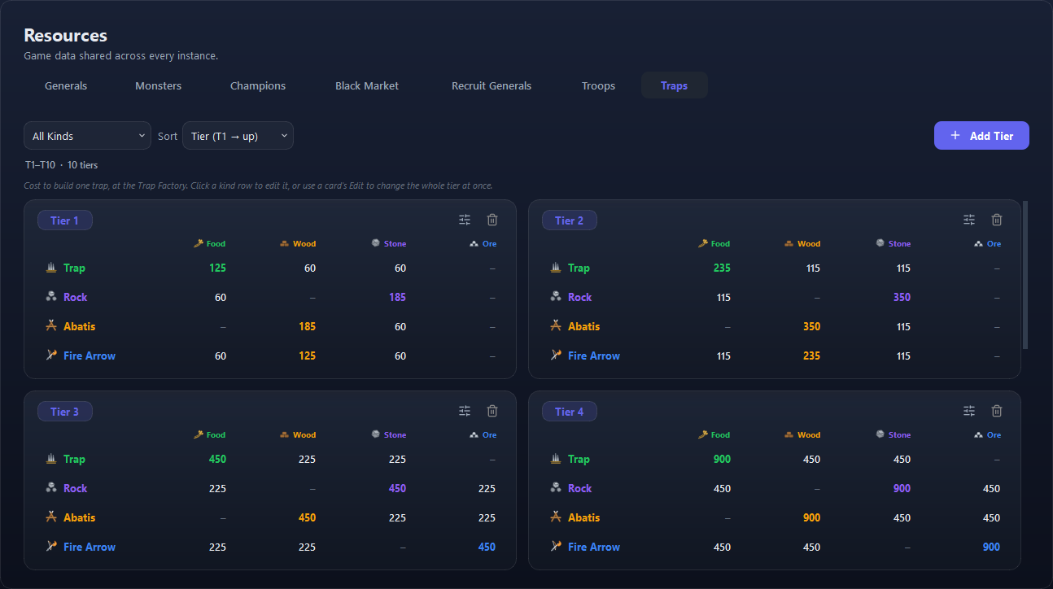Switch to the Black Market tab
This screenshot has width=1053, height=589.
pos(367,85)
